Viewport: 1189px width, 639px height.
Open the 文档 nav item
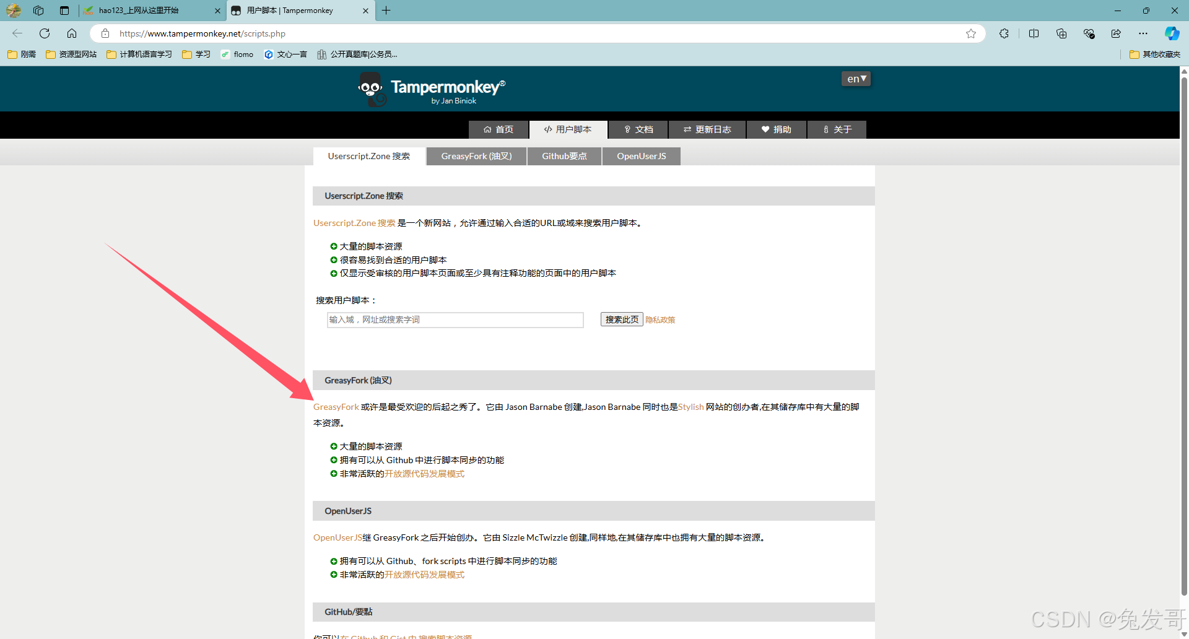638,129
